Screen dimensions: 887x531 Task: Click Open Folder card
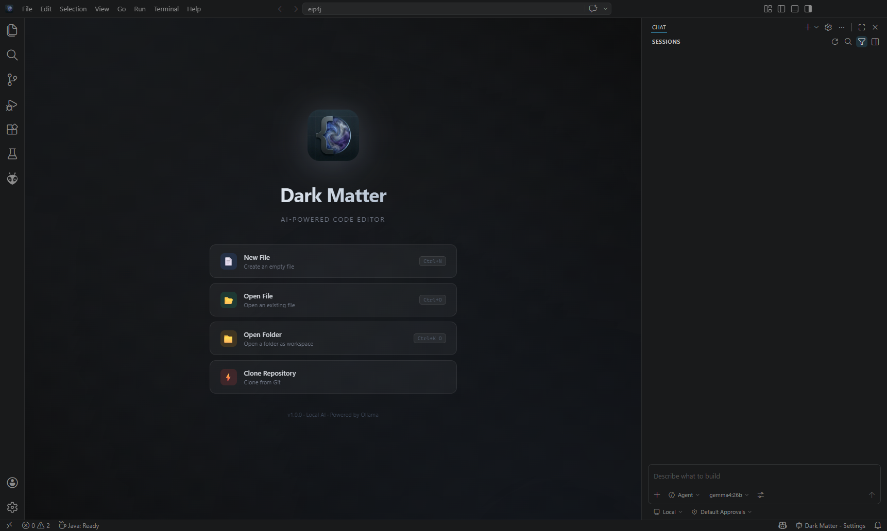pos(333,339)
